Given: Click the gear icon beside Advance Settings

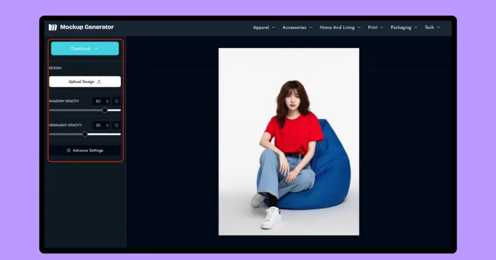Looking at the screenshot, I should click(69, 150).
